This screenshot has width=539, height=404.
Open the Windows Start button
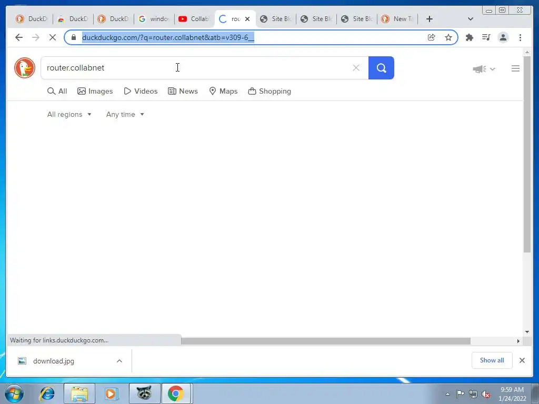coord(14,393)
